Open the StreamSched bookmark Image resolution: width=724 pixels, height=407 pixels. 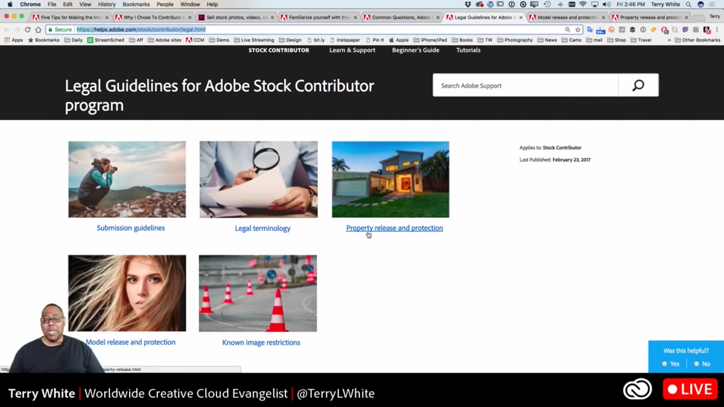coord(107,40)
